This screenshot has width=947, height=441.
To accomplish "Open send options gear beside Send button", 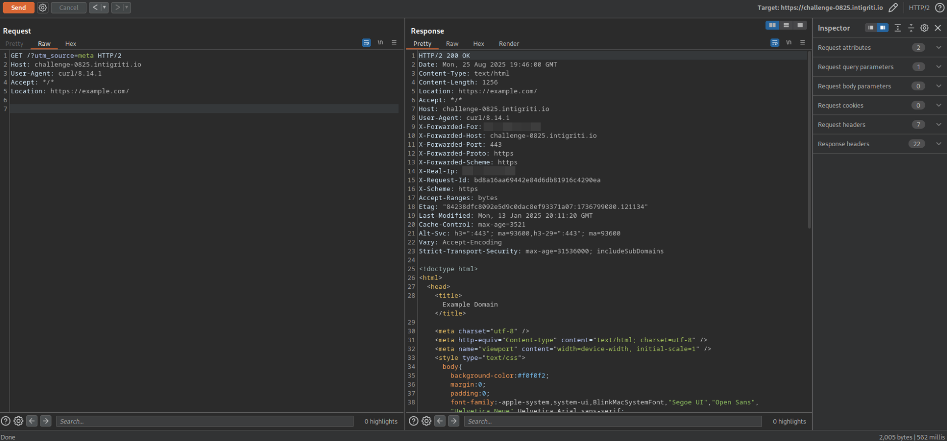I will [43, 8].
